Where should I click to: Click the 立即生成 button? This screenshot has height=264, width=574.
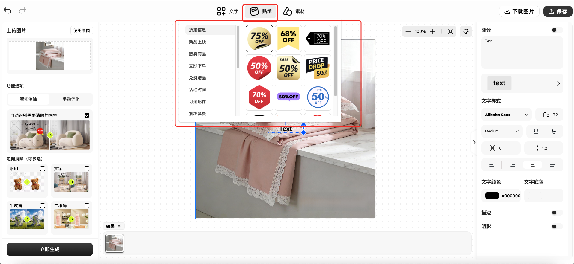(50, 249)
